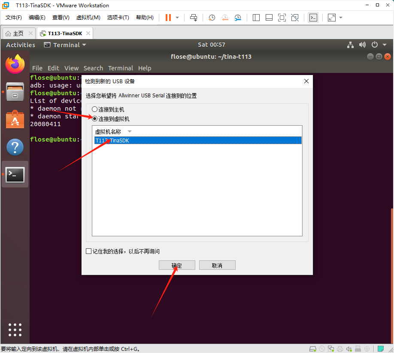Open terminal File menu
Screen dimensions: 394x353
[x=37, y=68]
